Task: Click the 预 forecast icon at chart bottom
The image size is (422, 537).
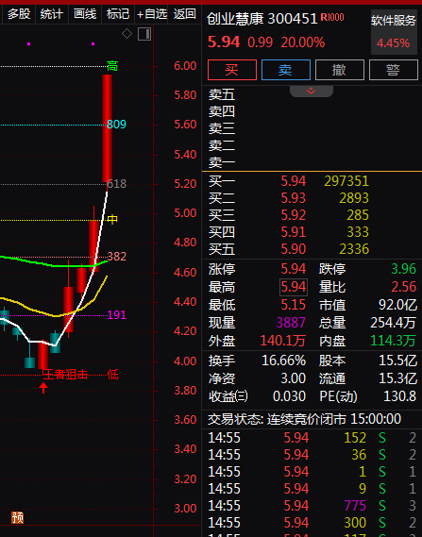Action: click(x=18, y=517)
